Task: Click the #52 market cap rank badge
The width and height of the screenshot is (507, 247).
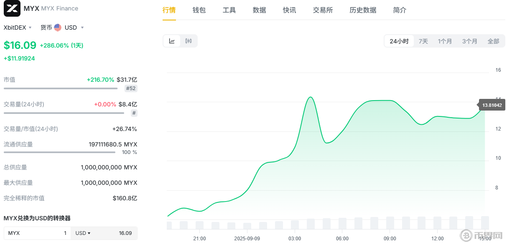Action: (131, 88)
